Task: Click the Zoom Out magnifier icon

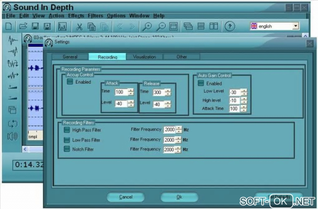Action: click(x=161, y=27)
